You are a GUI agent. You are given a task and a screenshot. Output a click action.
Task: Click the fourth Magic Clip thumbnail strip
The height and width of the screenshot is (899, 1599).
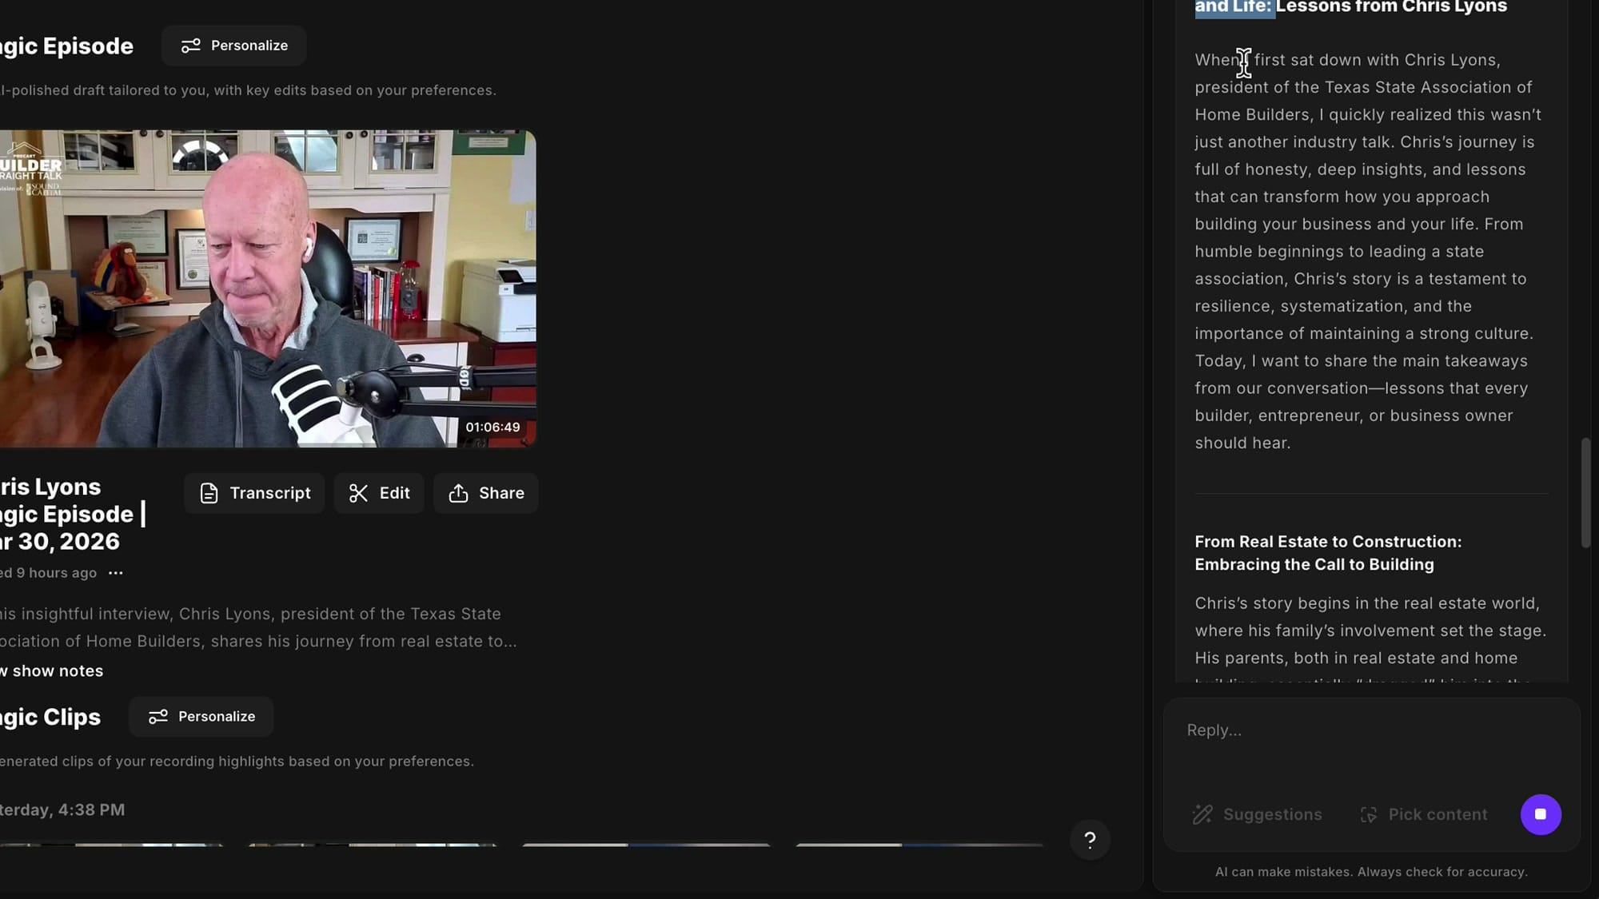click(919, 844)
